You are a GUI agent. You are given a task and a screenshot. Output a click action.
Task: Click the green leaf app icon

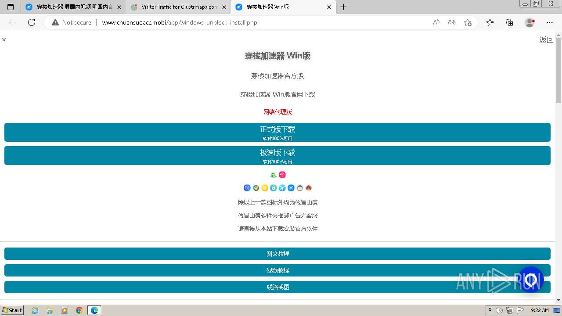pyautogui.click(x=274, y=175)
